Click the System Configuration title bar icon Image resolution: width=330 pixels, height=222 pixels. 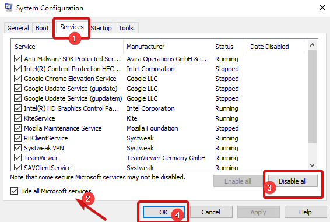pos(9,8)
